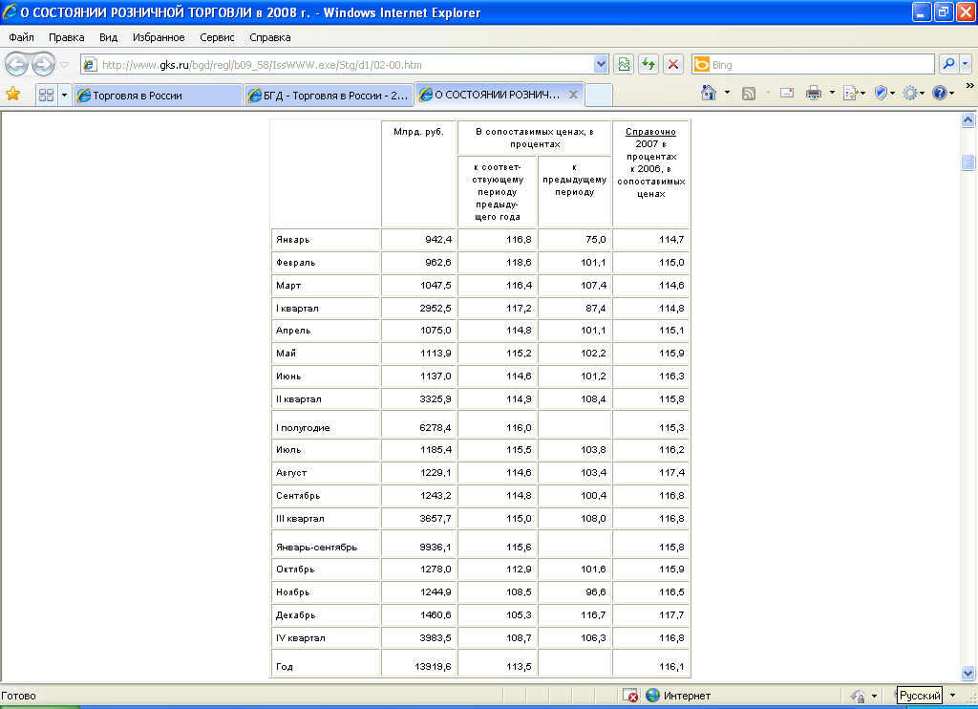Select column header Млрд. руб.

pos(418,132)
